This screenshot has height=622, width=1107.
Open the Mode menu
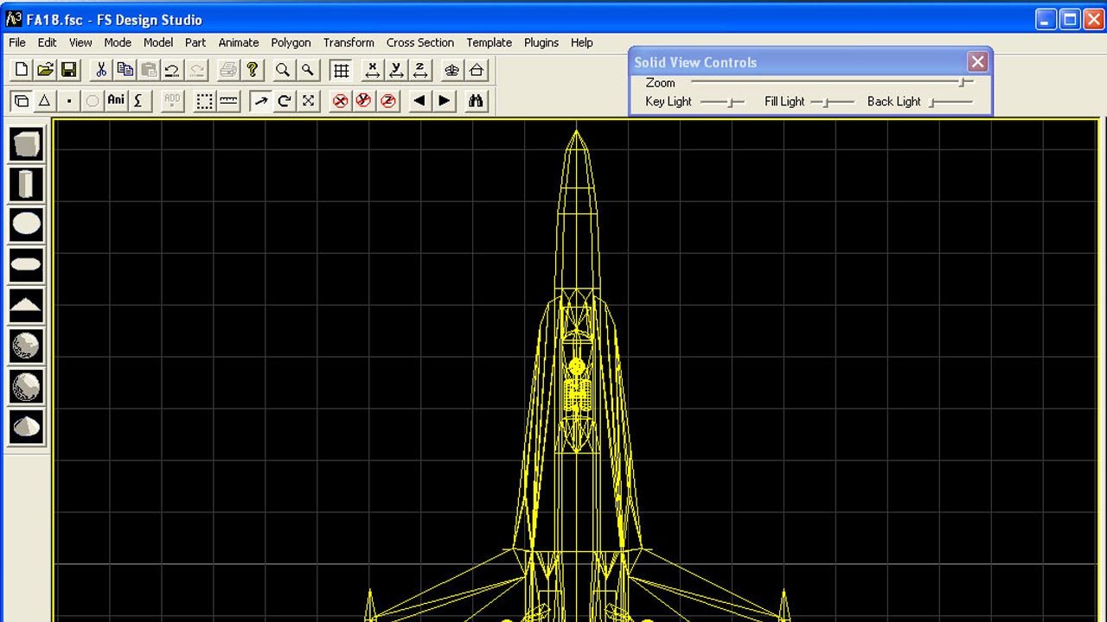(118, 42)
